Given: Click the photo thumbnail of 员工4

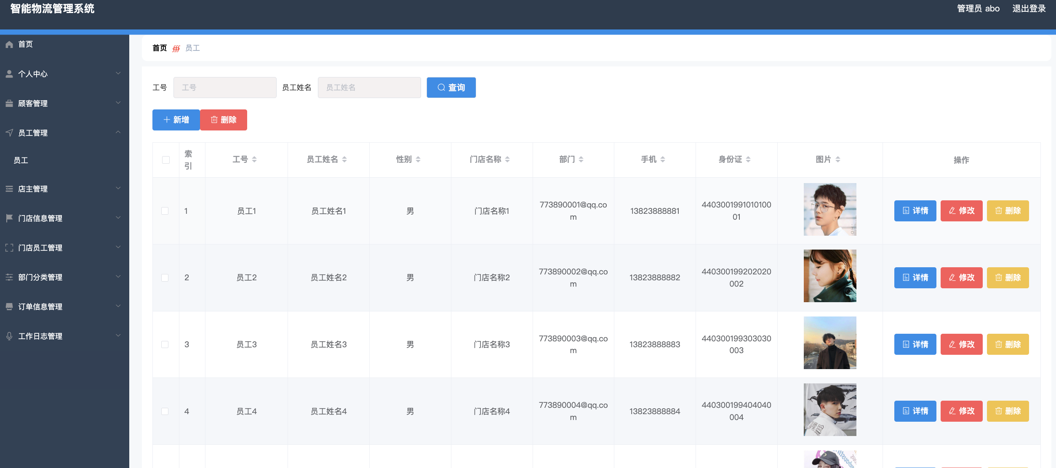Looking at the screenshot, I should (830, 409).
